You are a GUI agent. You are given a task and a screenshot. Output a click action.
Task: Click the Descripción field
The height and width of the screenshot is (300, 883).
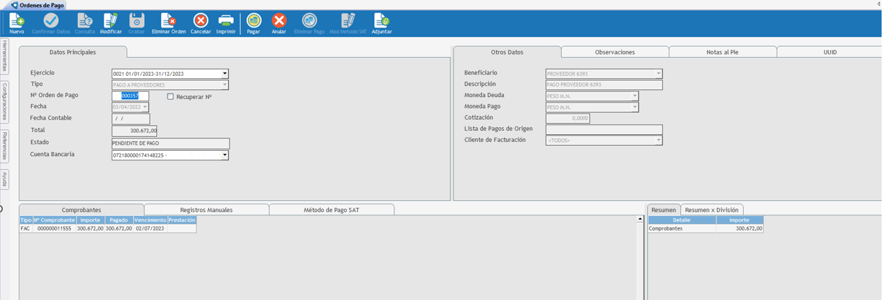click(x=604, y=85)
